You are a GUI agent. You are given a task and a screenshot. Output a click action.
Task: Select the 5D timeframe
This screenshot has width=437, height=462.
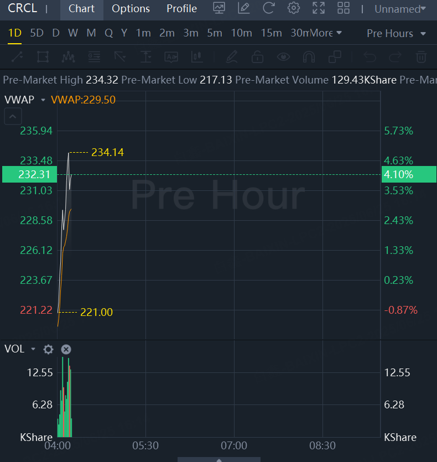point(37,33)
